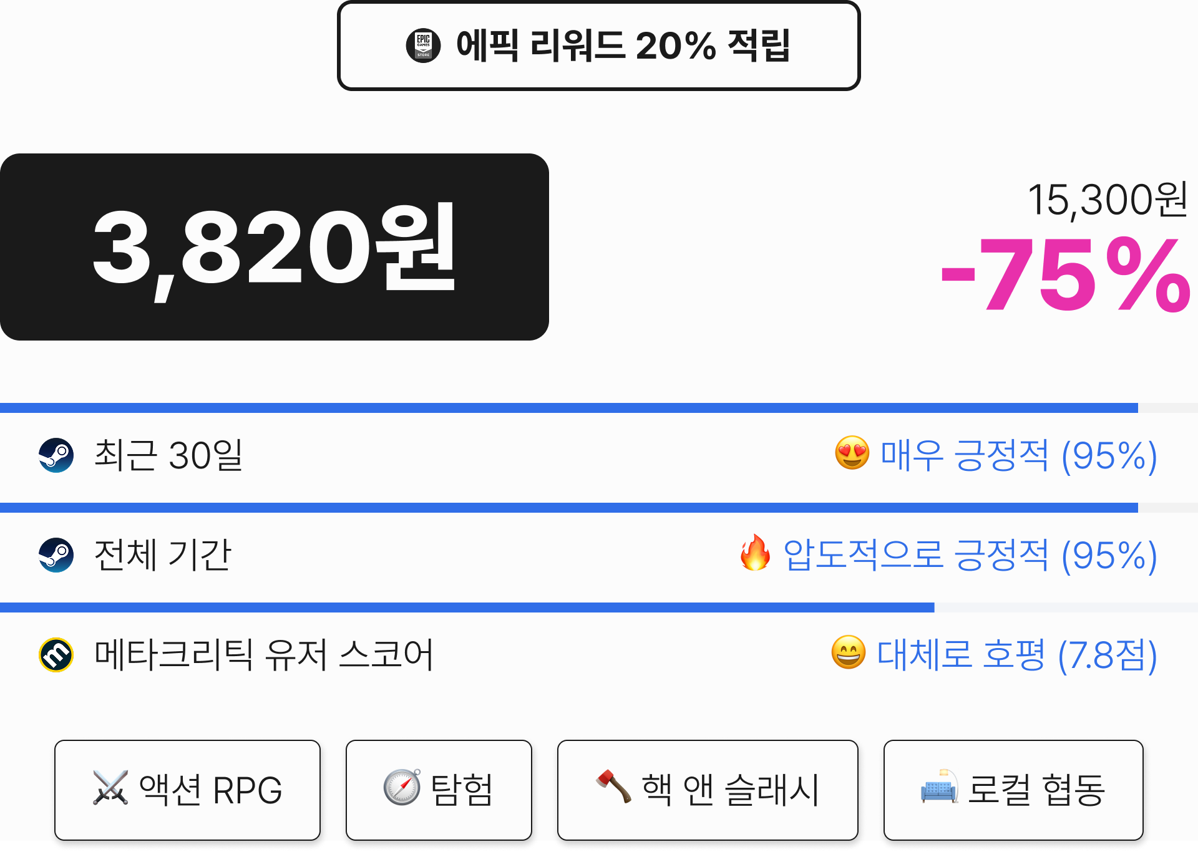Select the 핵 앤 슬래시 genre tag
The height and width of the screenshot is (852, 1198).
coord(708,790)
